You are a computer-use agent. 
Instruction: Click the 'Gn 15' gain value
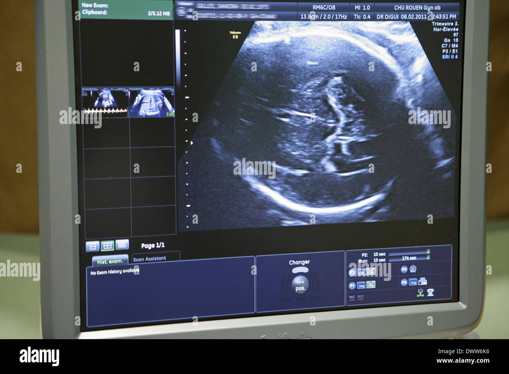pyautogui.click(x=451, y=40)
